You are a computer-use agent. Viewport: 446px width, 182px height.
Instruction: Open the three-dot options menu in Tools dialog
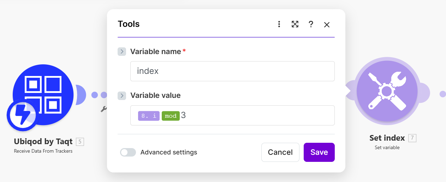tap(279, 24)
